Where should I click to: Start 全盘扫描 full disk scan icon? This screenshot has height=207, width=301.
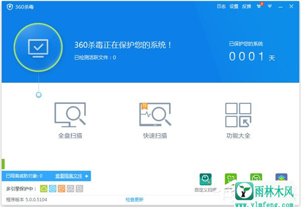click(70, 115)
